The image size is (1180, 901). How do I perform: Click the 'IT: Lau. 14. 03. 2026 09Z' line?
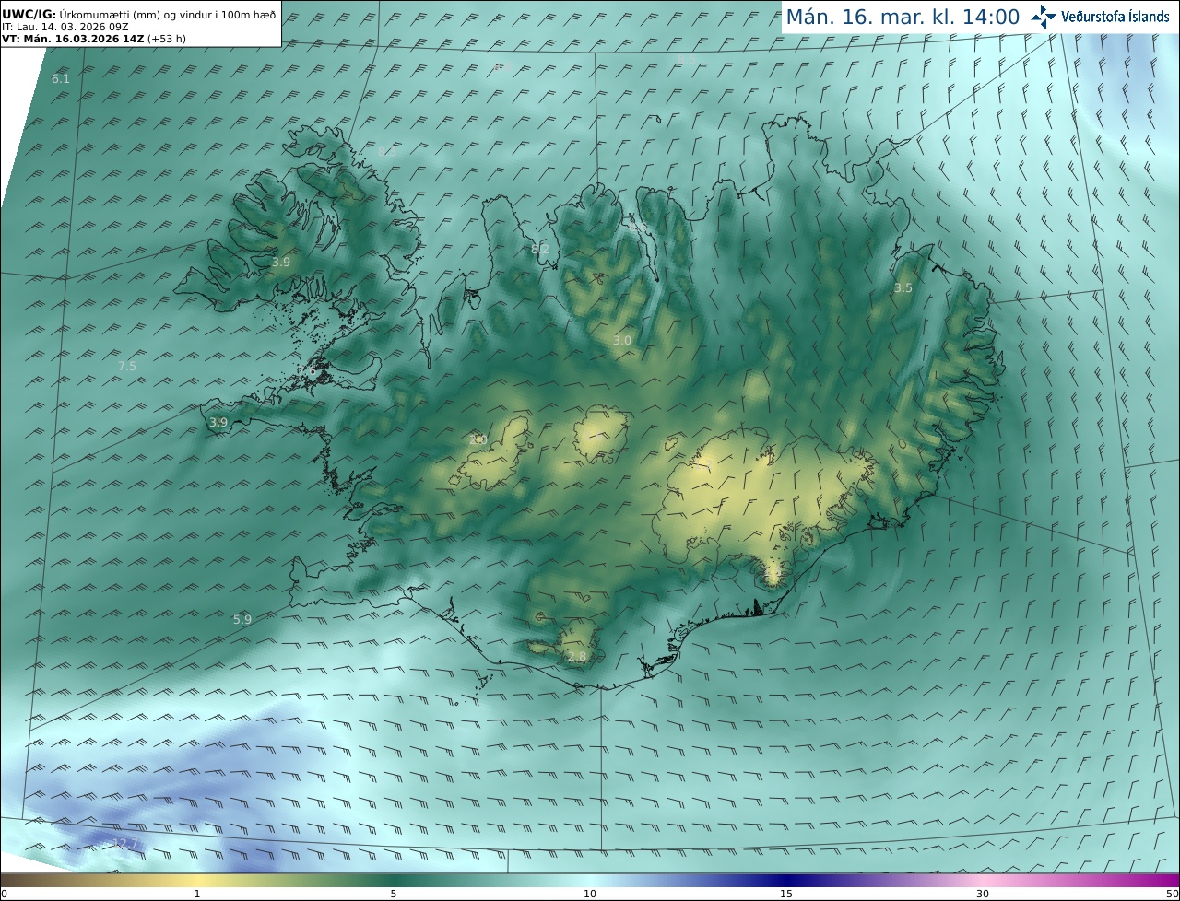click(x=65, y=27)
